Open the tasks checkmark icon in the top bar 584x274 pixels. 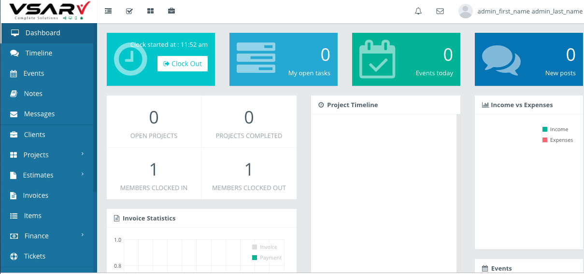(129, 11)
